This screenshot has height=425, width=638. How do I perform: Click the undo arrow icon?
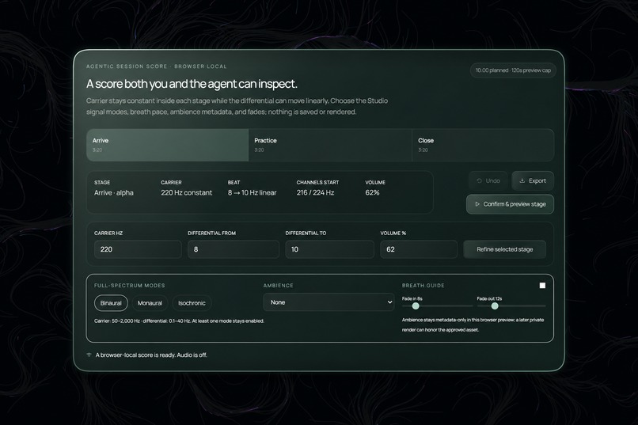[x=480, y=181]
